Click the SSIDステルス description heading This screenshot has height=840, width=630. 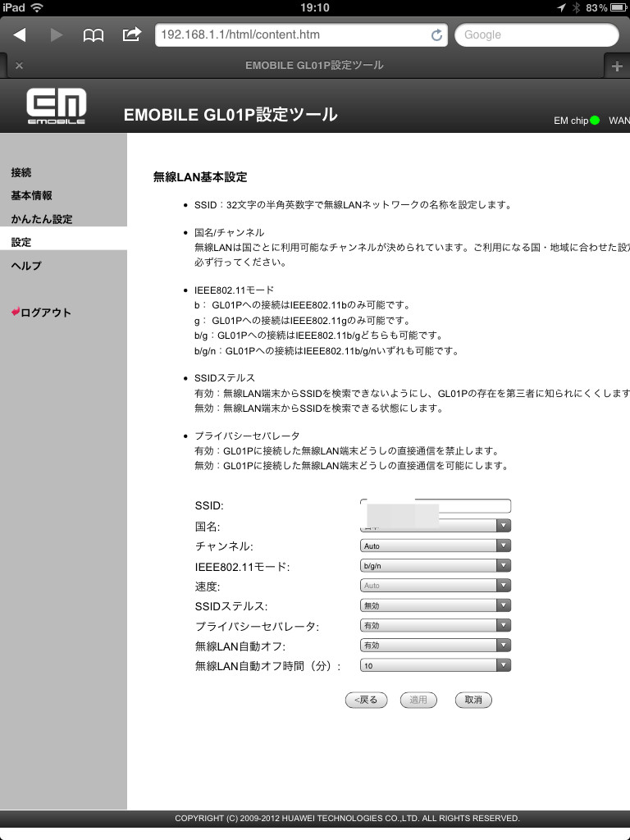pyautogui.click(x=225, y=378)
